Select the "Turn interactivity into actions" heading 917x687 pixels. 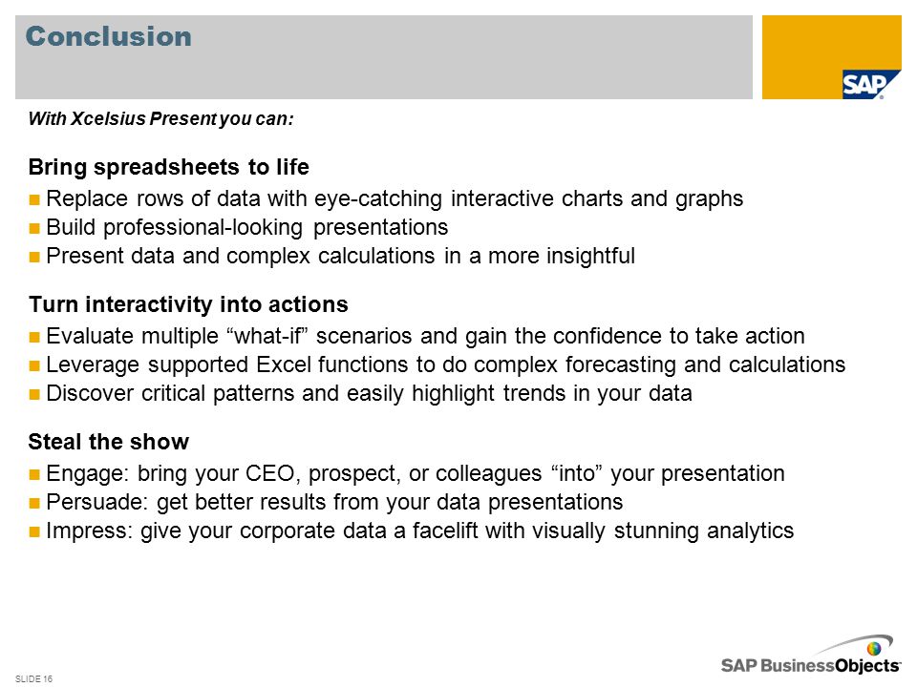pyautogui.click(x=188, y=304)
